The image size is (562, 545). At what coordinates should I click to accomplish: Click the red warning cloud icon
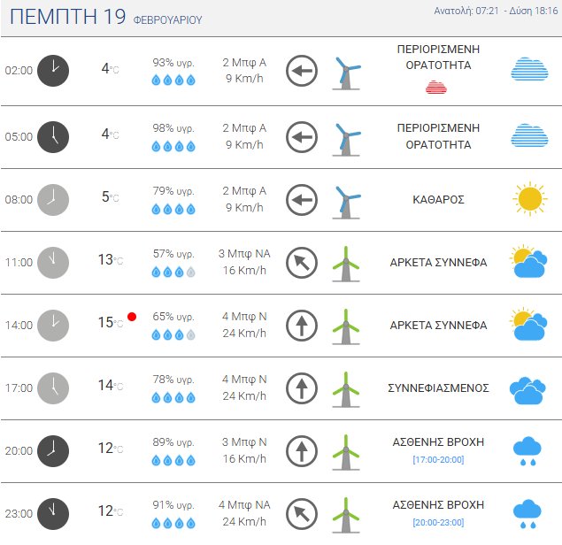(435, 87)
